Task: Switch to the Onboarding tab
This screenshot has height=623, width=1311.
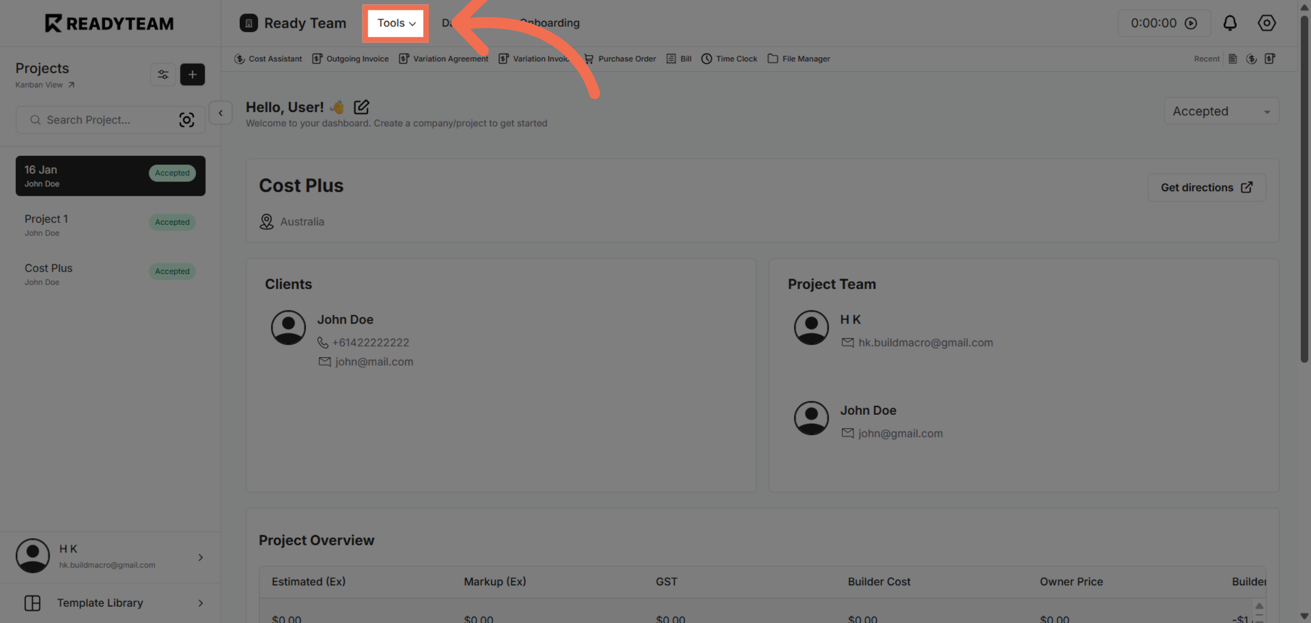Action: [550, 23]
